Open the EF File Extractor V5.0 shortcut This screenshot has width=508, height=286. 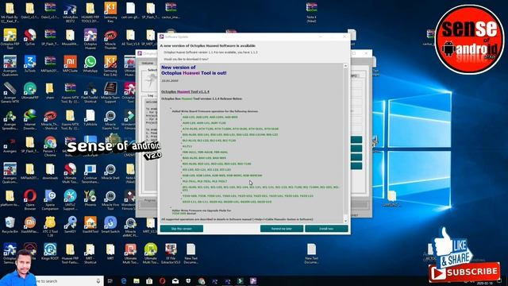171,253
